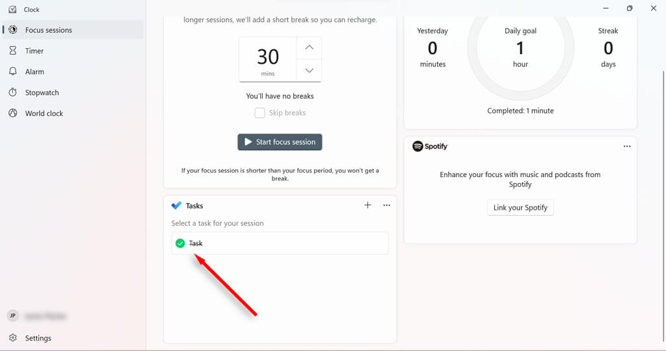Go to the World clock page
This screenshot has height=351, width=666.
point(44,113)
